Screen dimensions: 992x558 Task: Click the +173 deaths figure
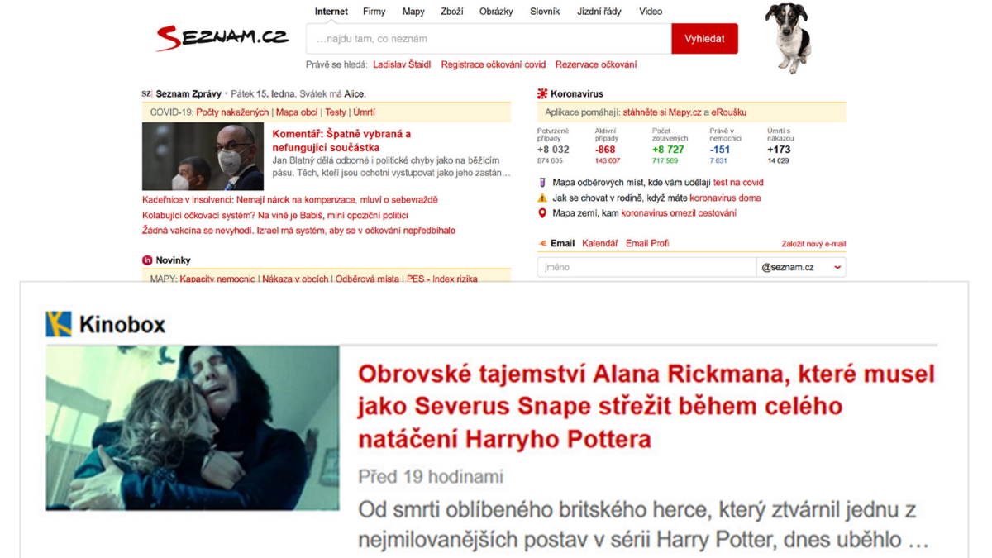[x=779, y=150]
